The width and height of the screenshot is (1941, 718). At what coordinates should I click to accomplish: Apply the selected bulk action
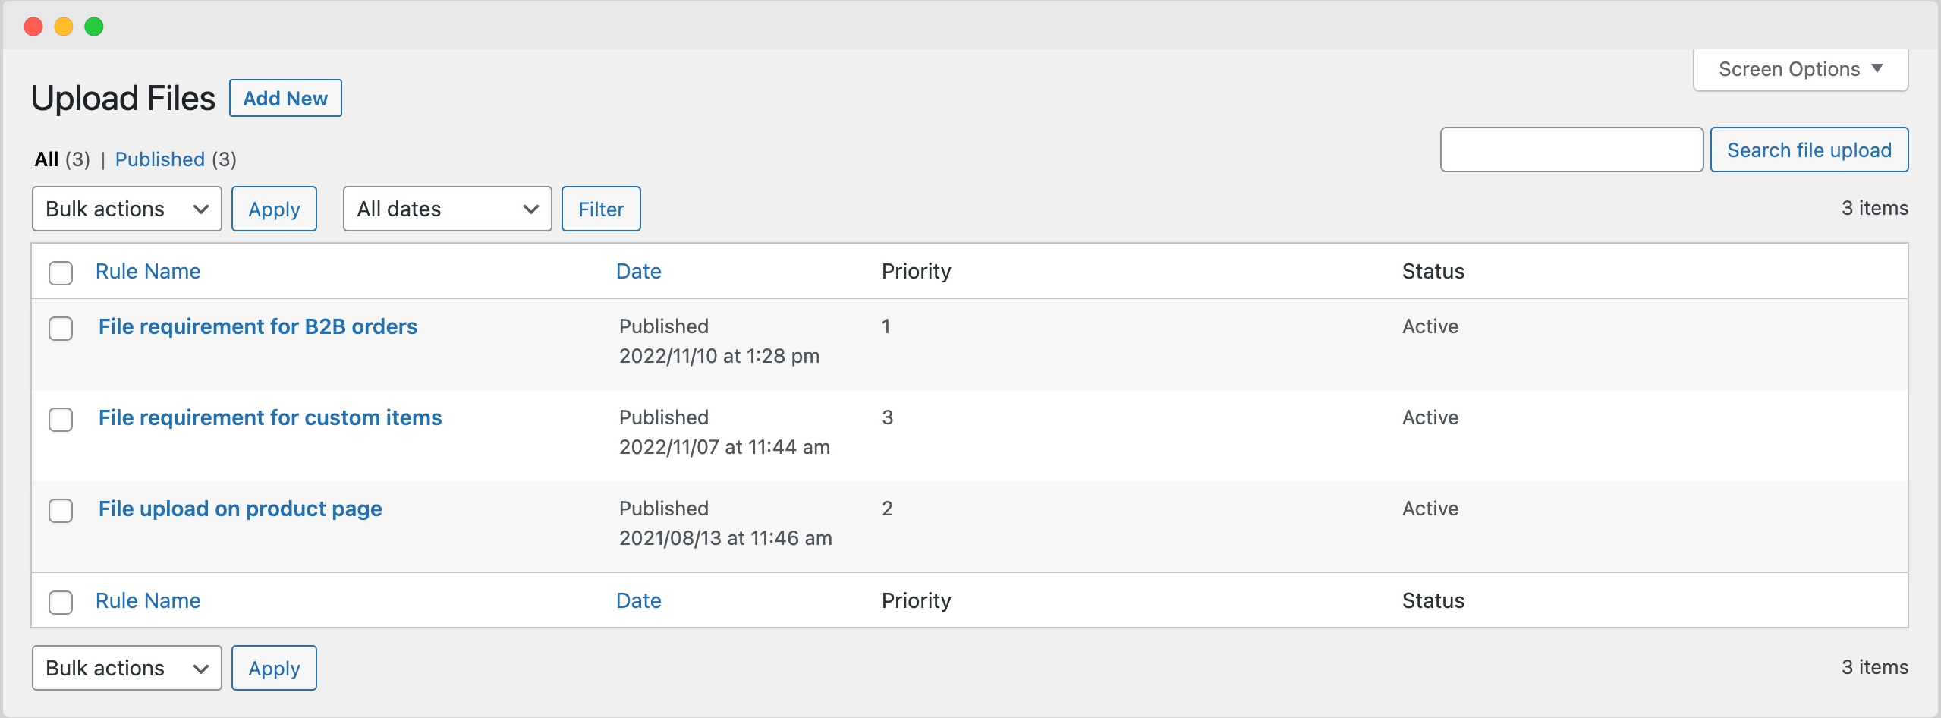274,209
